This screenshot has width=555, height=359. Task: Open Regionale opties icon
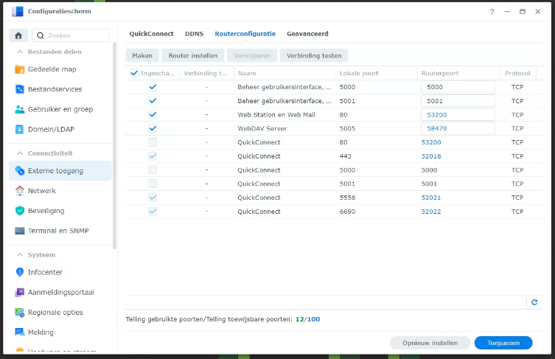tap(19, 313)
